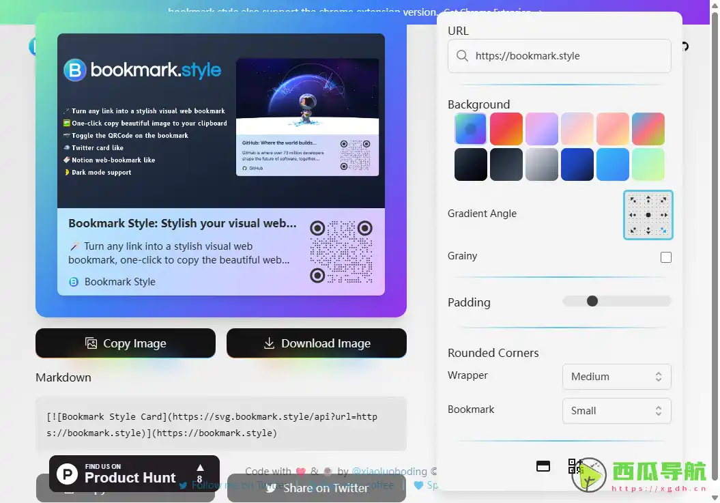Set gradient angle to top-right arrow

(664, 200)
